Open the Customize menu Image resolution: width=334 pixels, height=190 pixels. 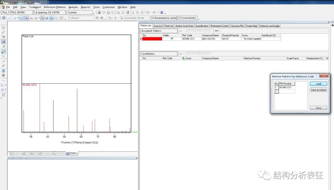point(109,7)
